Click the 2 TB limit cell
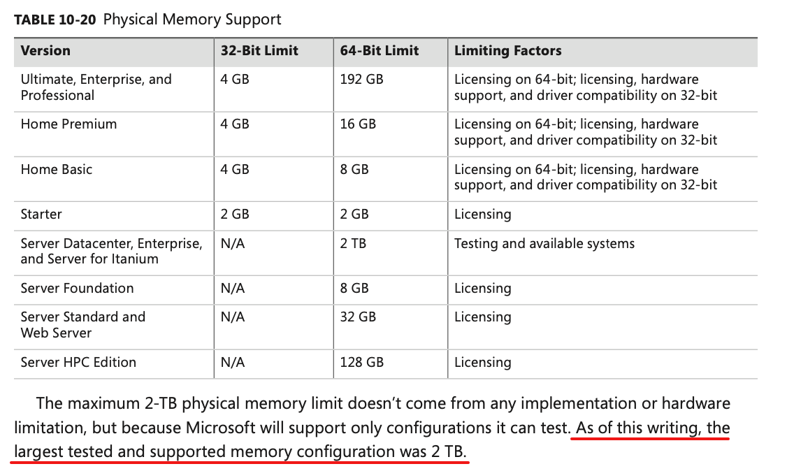The height and width of the screenshot is (471, 787). point(353,243)
